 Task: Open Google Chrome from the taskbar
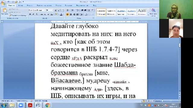(x=48, y=105)
